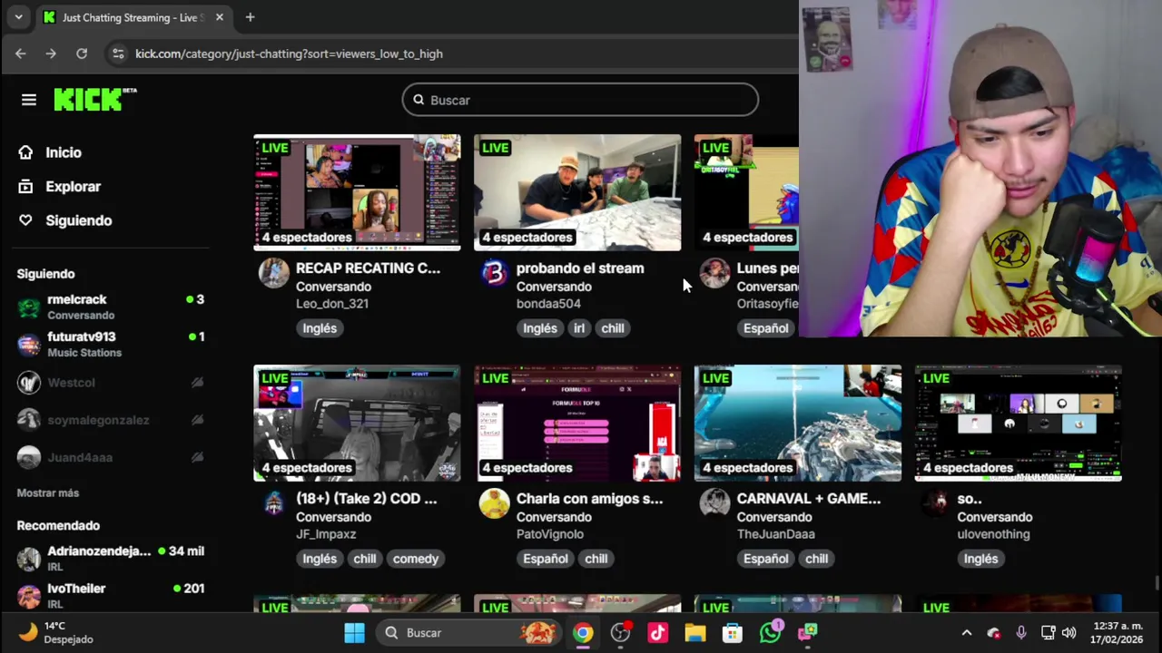
Task: Click chill tag under TheJuanDaaa
Action: (x=817, y=559)
